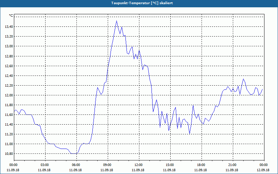Click the 12,00 y-axis label

tap(9, 95)
